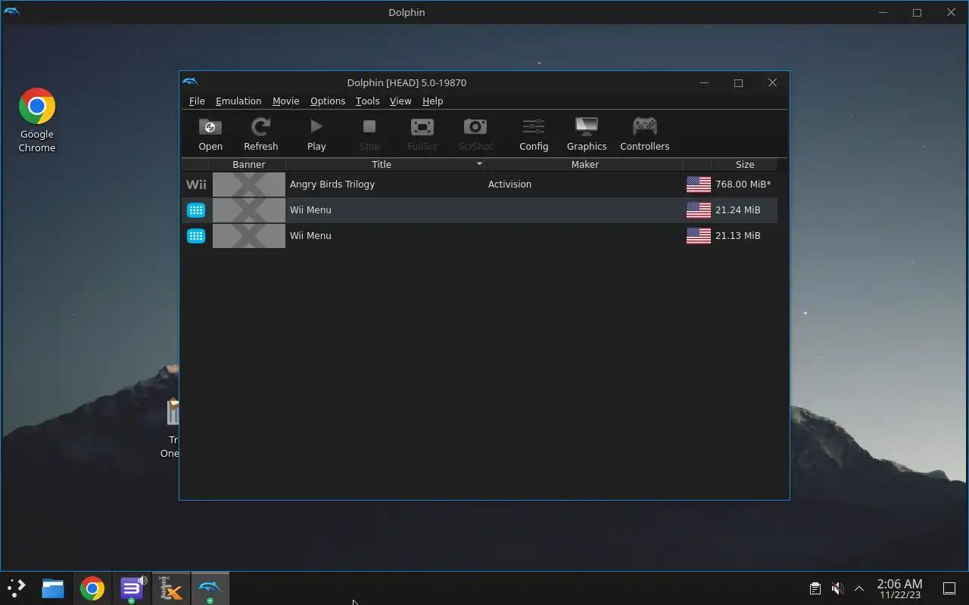This screenshot has height=605, width=969.
Task: Launch Chrome from the taskbar
Action: [x=92, y=588]
